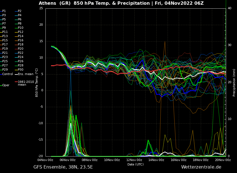Select the 18Nov 00z date label

[x=201, y=160]
